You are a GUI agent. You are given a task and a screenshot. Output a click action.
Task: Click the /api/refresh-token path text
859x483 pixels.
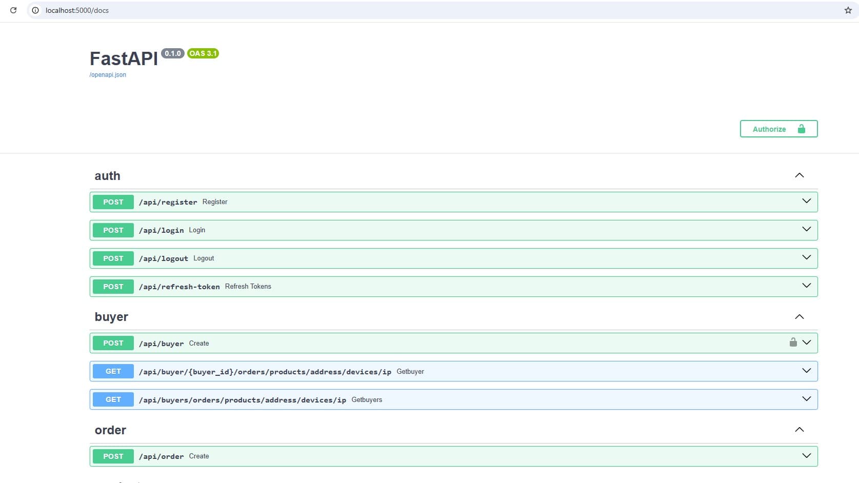point(179,287)
